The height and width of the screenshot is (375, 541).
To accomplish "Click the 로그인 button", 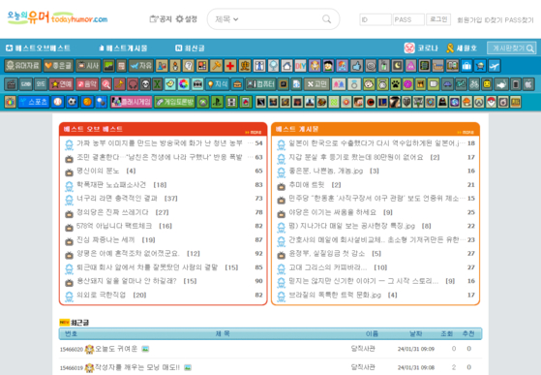I will [x=438, y=19].
